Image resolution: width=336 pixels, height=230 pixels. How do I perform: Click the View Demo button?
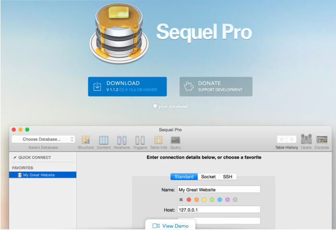click(170, 225)
